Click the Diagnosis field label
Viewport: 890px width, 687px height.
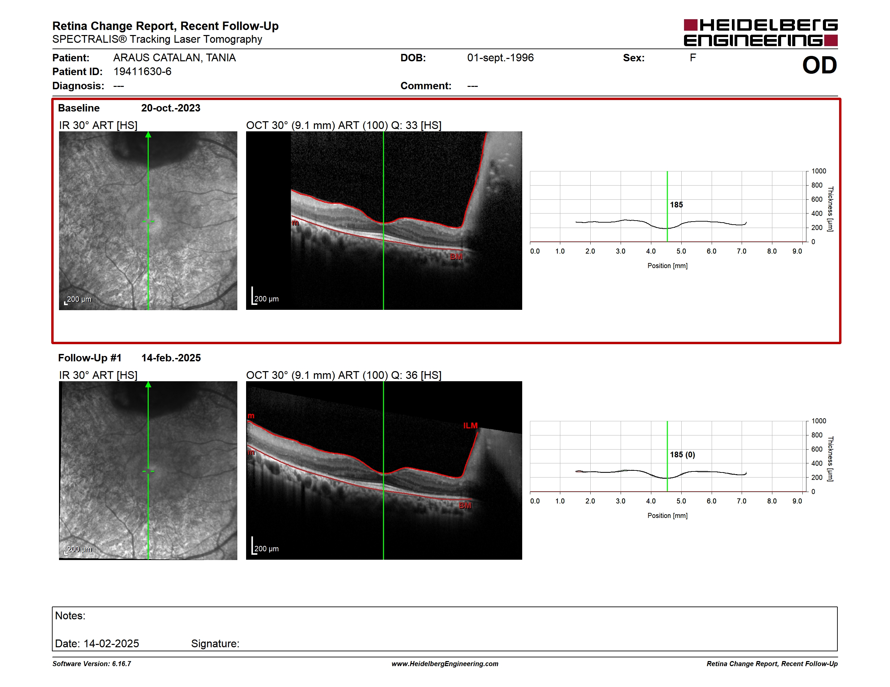78,86
